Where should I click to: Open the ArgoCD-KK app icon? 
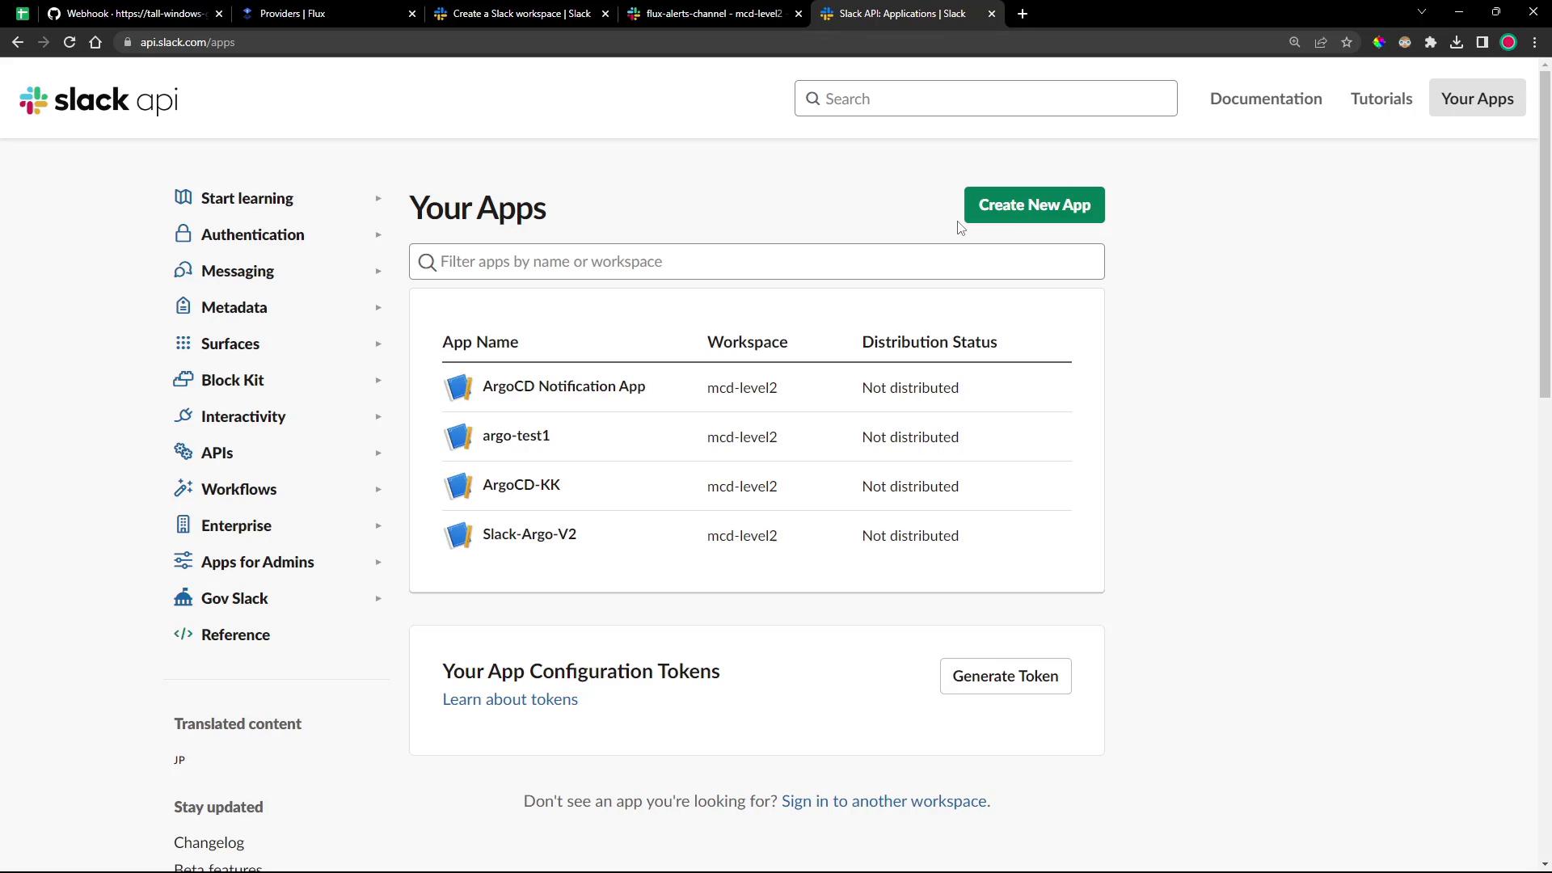[x=458, y=486]
